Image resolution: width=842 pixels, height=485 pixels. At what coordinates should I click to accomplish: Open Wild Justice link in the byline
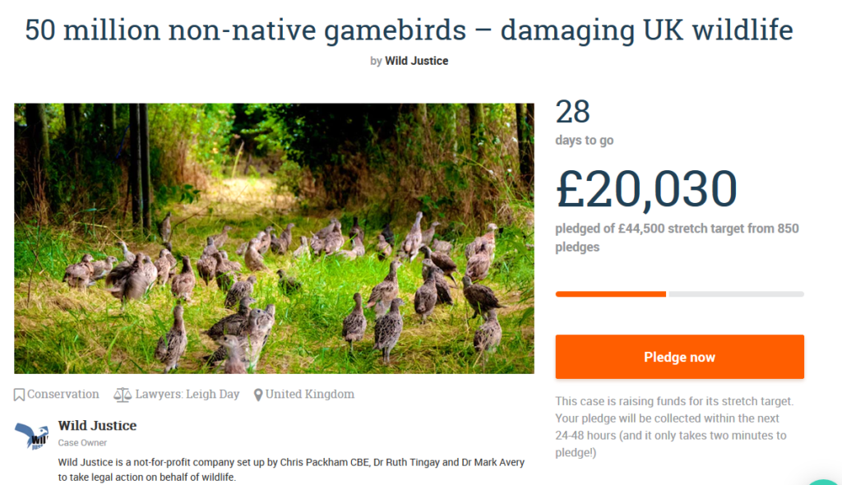tap(416, 61)
